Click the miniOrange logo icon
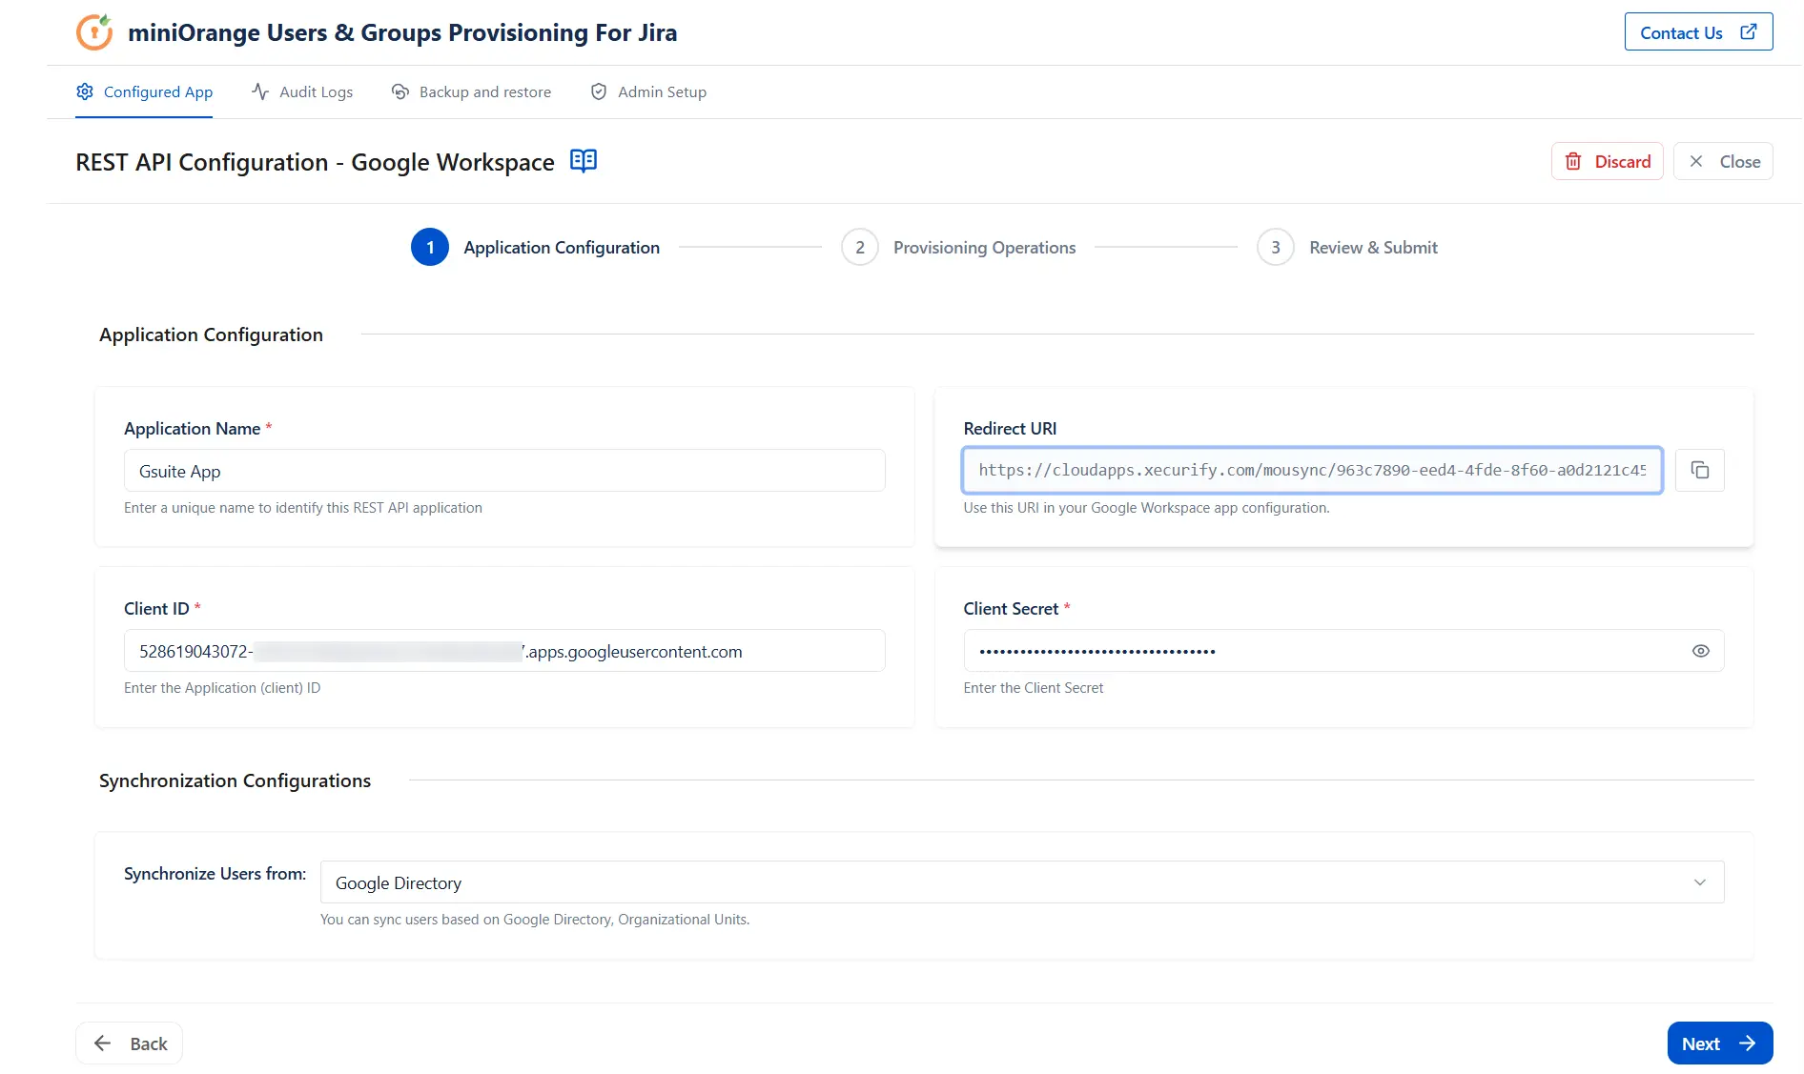The image size is (1804, 1074). [94, 32]
